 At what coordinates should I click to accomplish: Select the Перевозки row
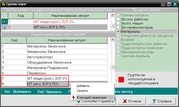pyautogui.click(x=54, y=73)
